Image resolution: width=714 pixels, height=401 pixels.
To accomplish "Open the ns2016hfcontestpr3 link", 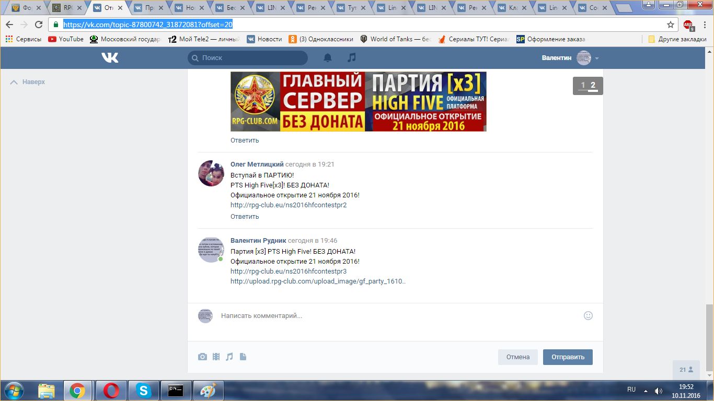I will 289,272.
